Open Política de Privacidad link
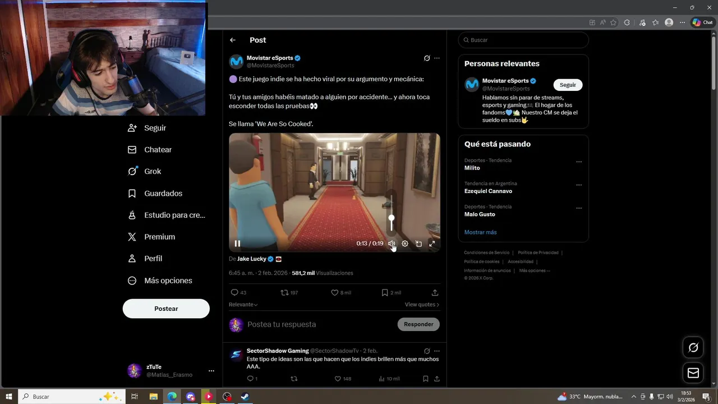718x404 pixels. pos(538,252)
